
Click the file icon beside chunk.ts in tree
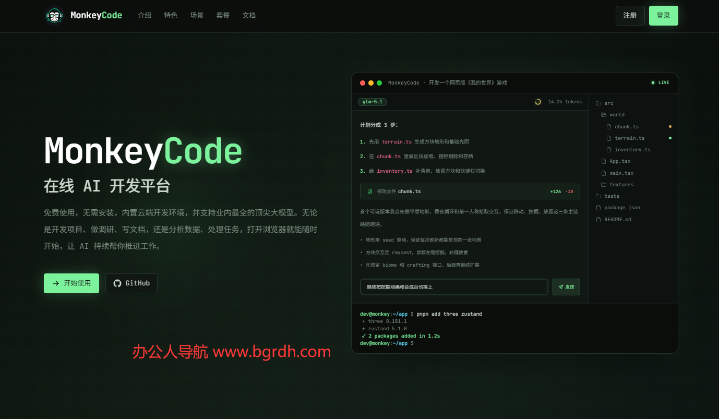[x=609, y=127]
